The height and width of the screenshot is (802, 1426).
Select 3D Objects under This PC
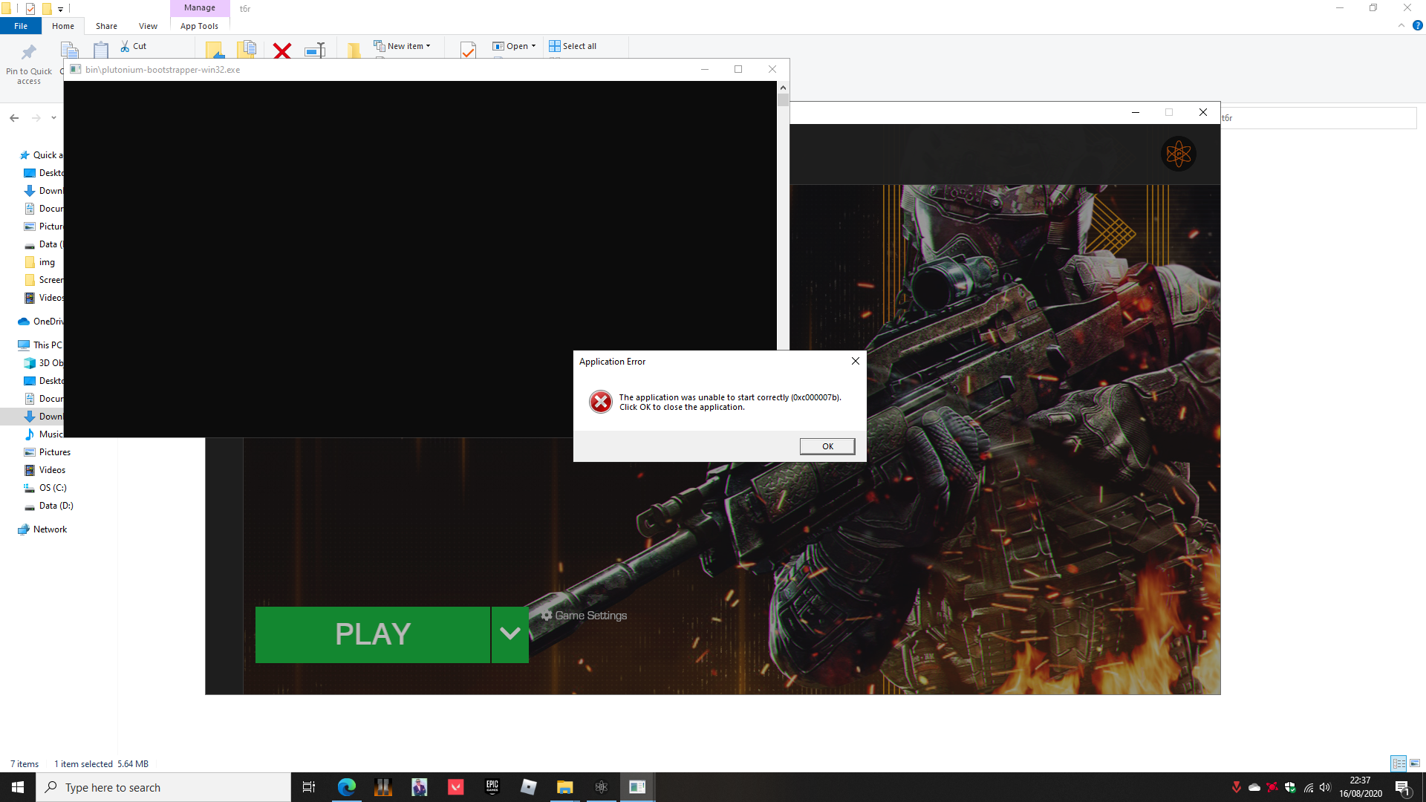[44, 363]
